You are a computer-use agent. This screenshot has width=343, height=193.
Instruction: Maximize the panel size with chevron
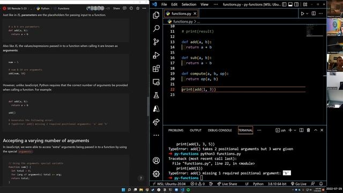point(316,130)
